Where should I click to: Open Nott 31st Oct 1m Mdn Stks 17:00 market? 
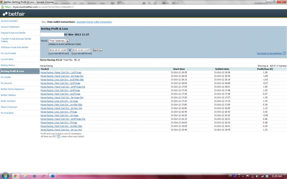[61, 105]
